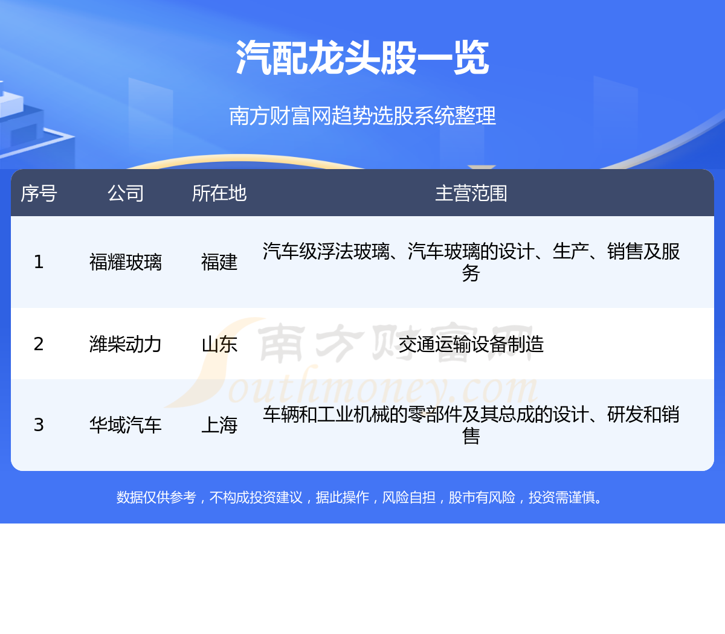This screenshot has width=725, height=634.
Task: Click 福耀玻璃's business scope text
Action: click(x=471, y=262)
